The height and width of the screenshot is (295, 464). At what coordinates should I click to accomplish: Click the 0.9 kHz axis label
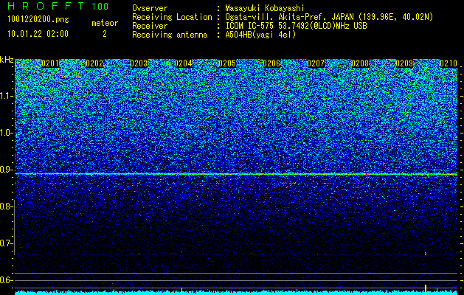(6, 170)
